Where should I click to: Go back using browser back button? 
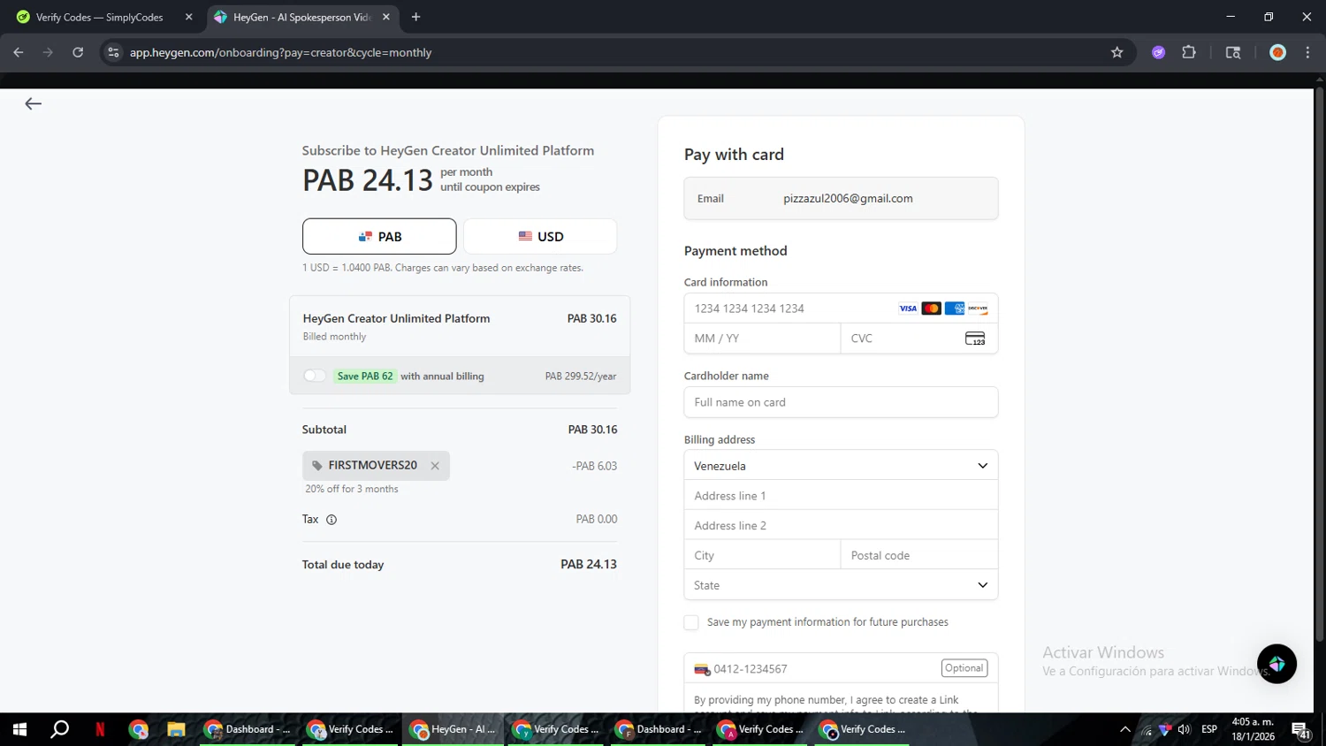19,52
